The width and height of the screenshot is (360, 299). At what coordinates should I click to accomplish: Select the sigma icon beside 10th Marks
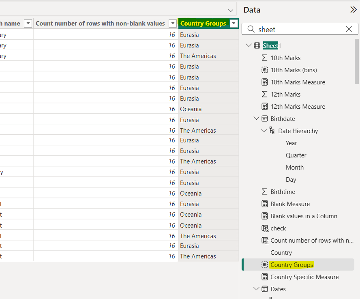click(x=264, y=58)
